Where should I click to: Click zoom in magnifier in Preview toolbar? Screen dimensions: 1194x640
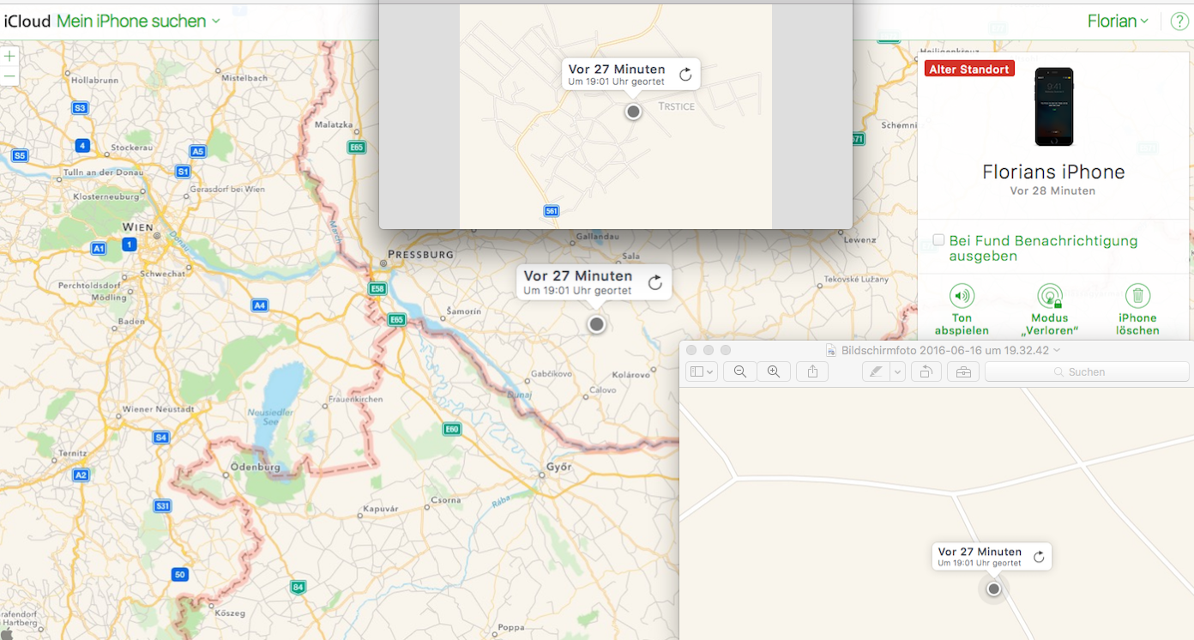pyautogui.click(x=774, y=371)
